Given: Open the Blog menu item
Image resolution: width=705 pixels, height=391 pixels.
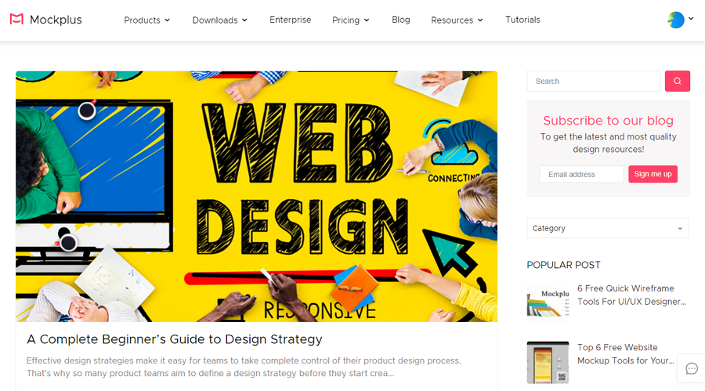Looking at the screenshot, I should click(400, 20).
